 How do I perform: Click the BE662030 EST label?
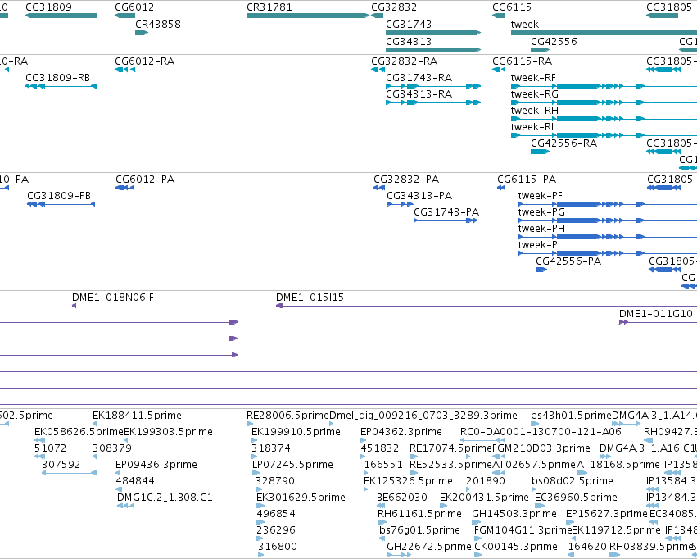tap(402, 498)
